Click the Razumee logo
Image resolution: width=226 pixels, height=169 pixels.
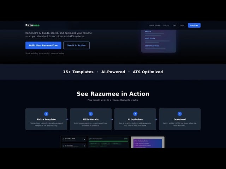point(32,25)
